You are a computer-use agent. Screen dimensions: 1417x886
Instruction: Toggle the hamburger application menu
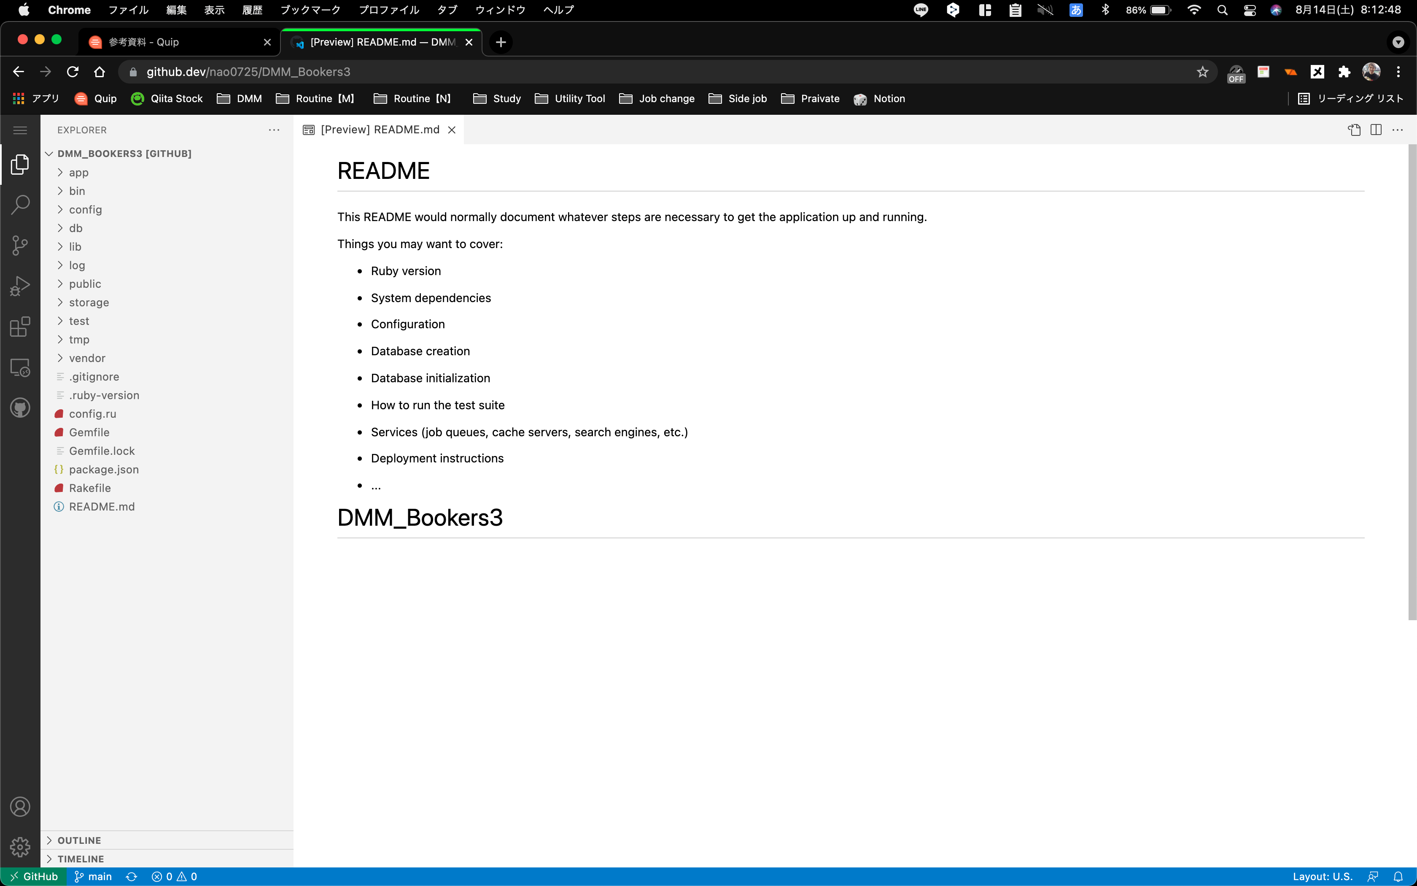pos(20,130)
